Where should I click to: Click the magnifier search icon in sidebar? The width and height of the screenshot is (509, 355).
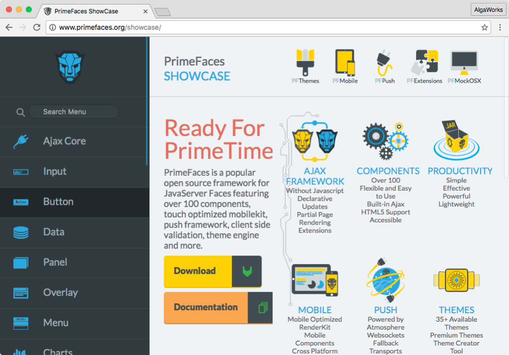coord(20,112)
